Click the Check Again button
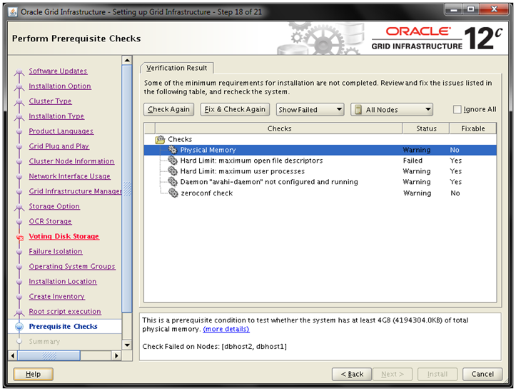The image size is (516, 391). pyautogui.click(x=168, y=109)
